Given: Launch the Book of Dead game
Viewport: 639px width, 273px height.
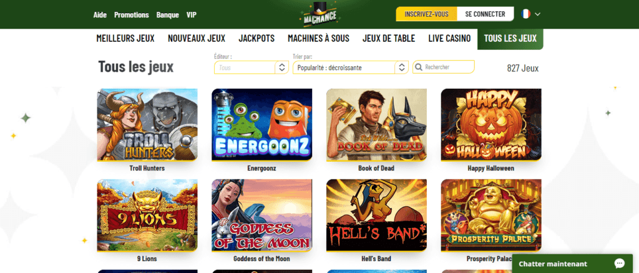Looking at the screenshot, I should (376, 124).
